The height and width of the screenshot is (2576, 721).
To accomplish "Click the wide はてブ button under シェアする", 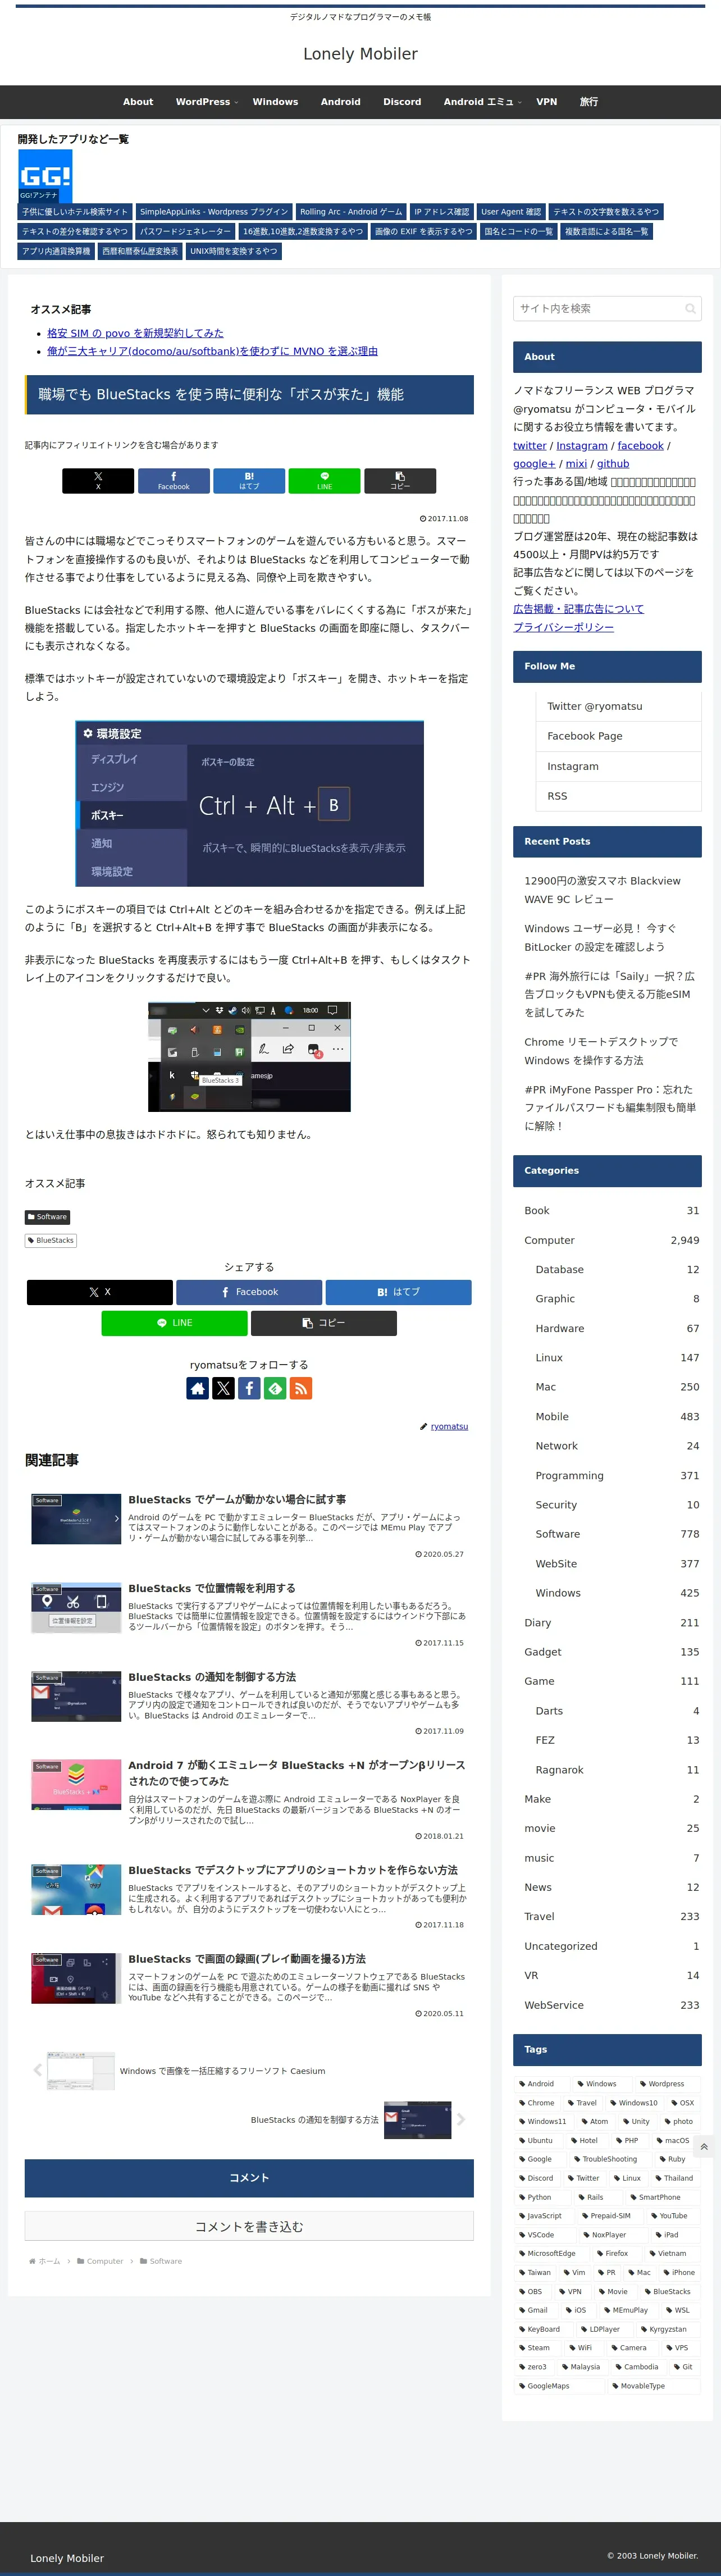I will pyautogui.click(x=398, y=1292).
